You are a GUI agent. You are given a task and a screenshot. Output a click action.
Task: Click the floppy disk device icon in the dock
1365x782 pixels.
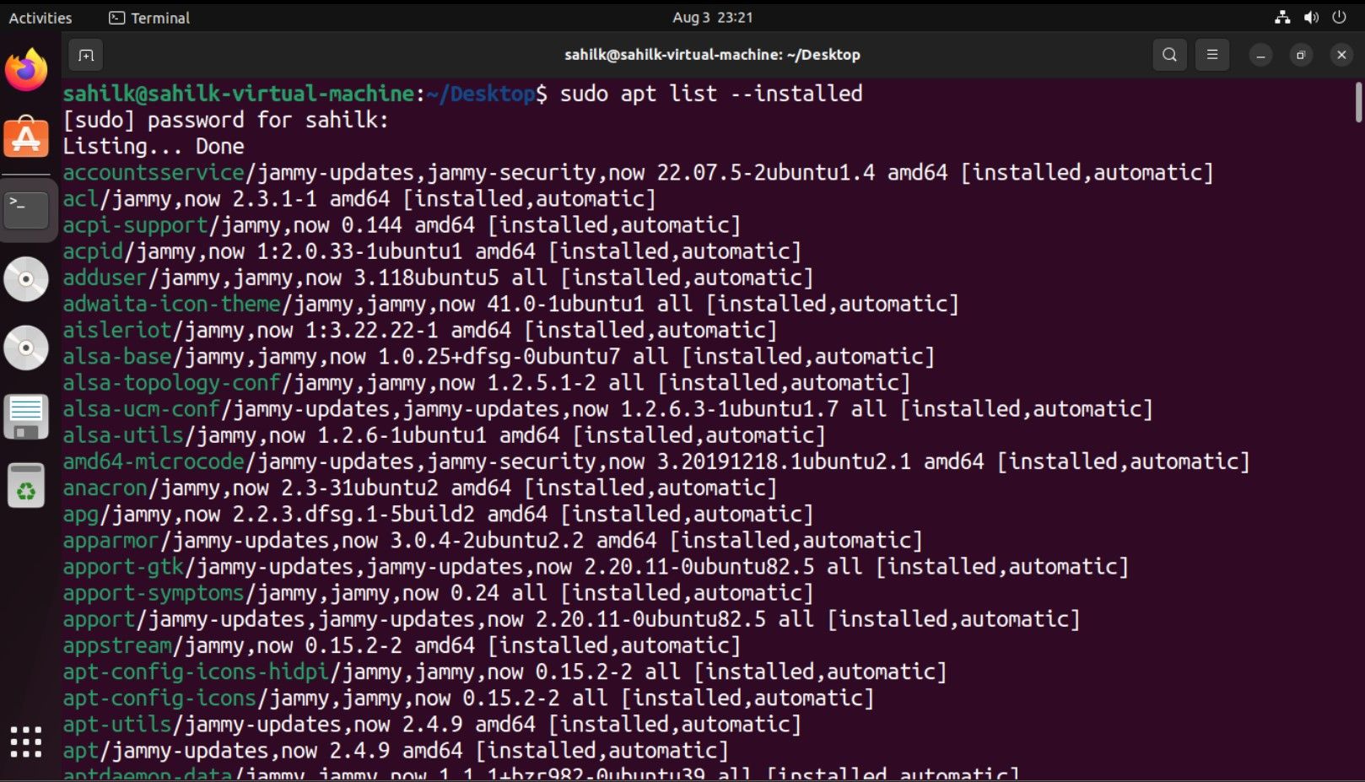[x=26, y=415]
